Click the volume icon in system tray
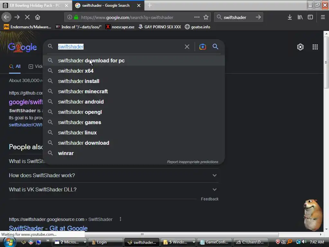The height and width of the screenshot is (247, 329). pos(304,242)
